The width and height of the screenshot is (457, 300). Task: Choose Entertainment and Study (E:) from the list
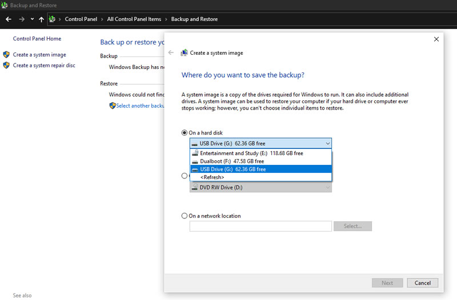[261, 153]
